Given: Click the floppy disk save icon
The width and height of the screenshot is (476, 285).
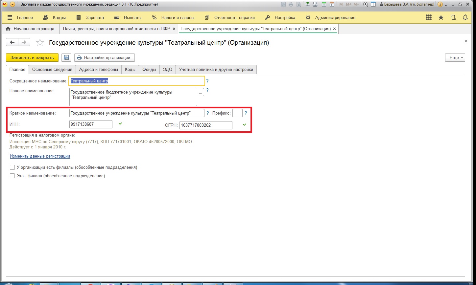Looking at the screenshot, I should 66,58.
